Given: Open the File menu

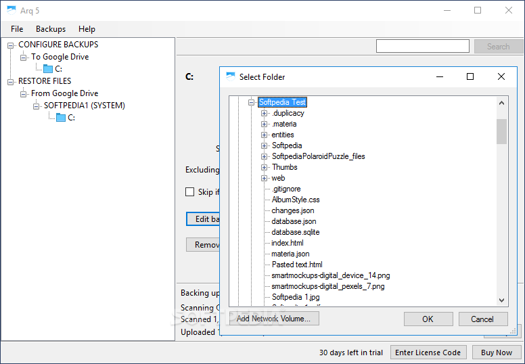Looking at the screenshot, I should click(x=17, y=29).
